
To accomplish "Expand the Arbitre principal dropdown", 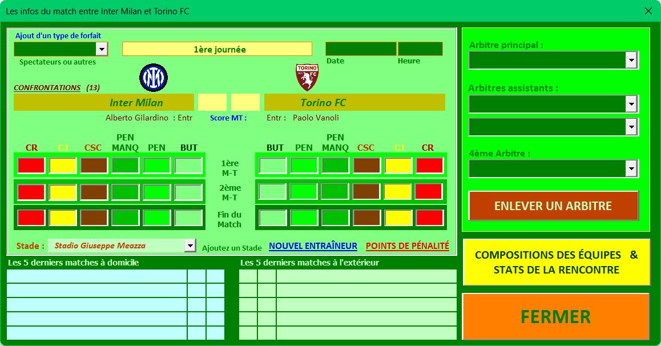I will pyautogui.click(x=631, y=60).
